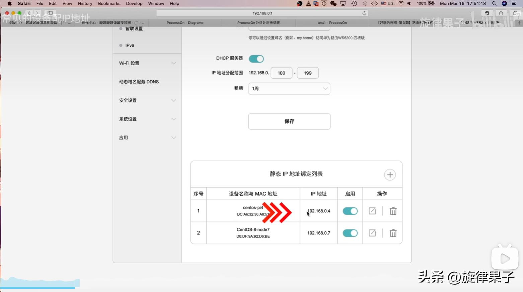Delete the CentOS-8-node7 binding with trash icon
Viewport: 523px width, 292px height.
pyautogui.click(x=393, y=233)
